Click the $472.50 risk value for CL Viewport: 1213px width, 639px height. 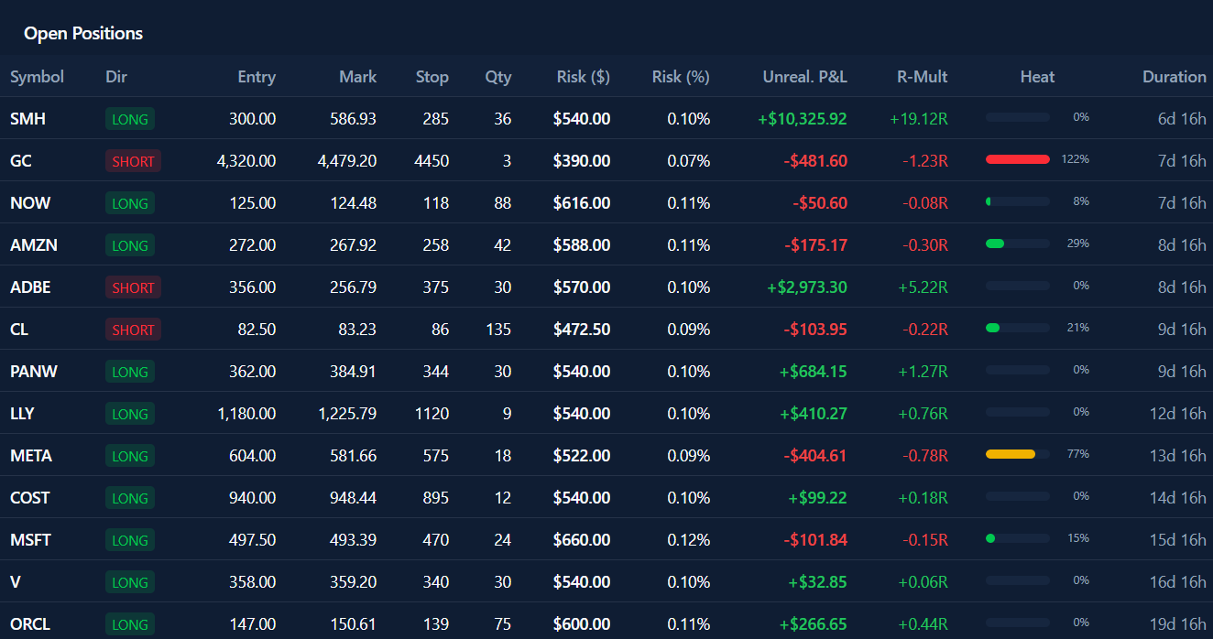click(x=582, y=330)
